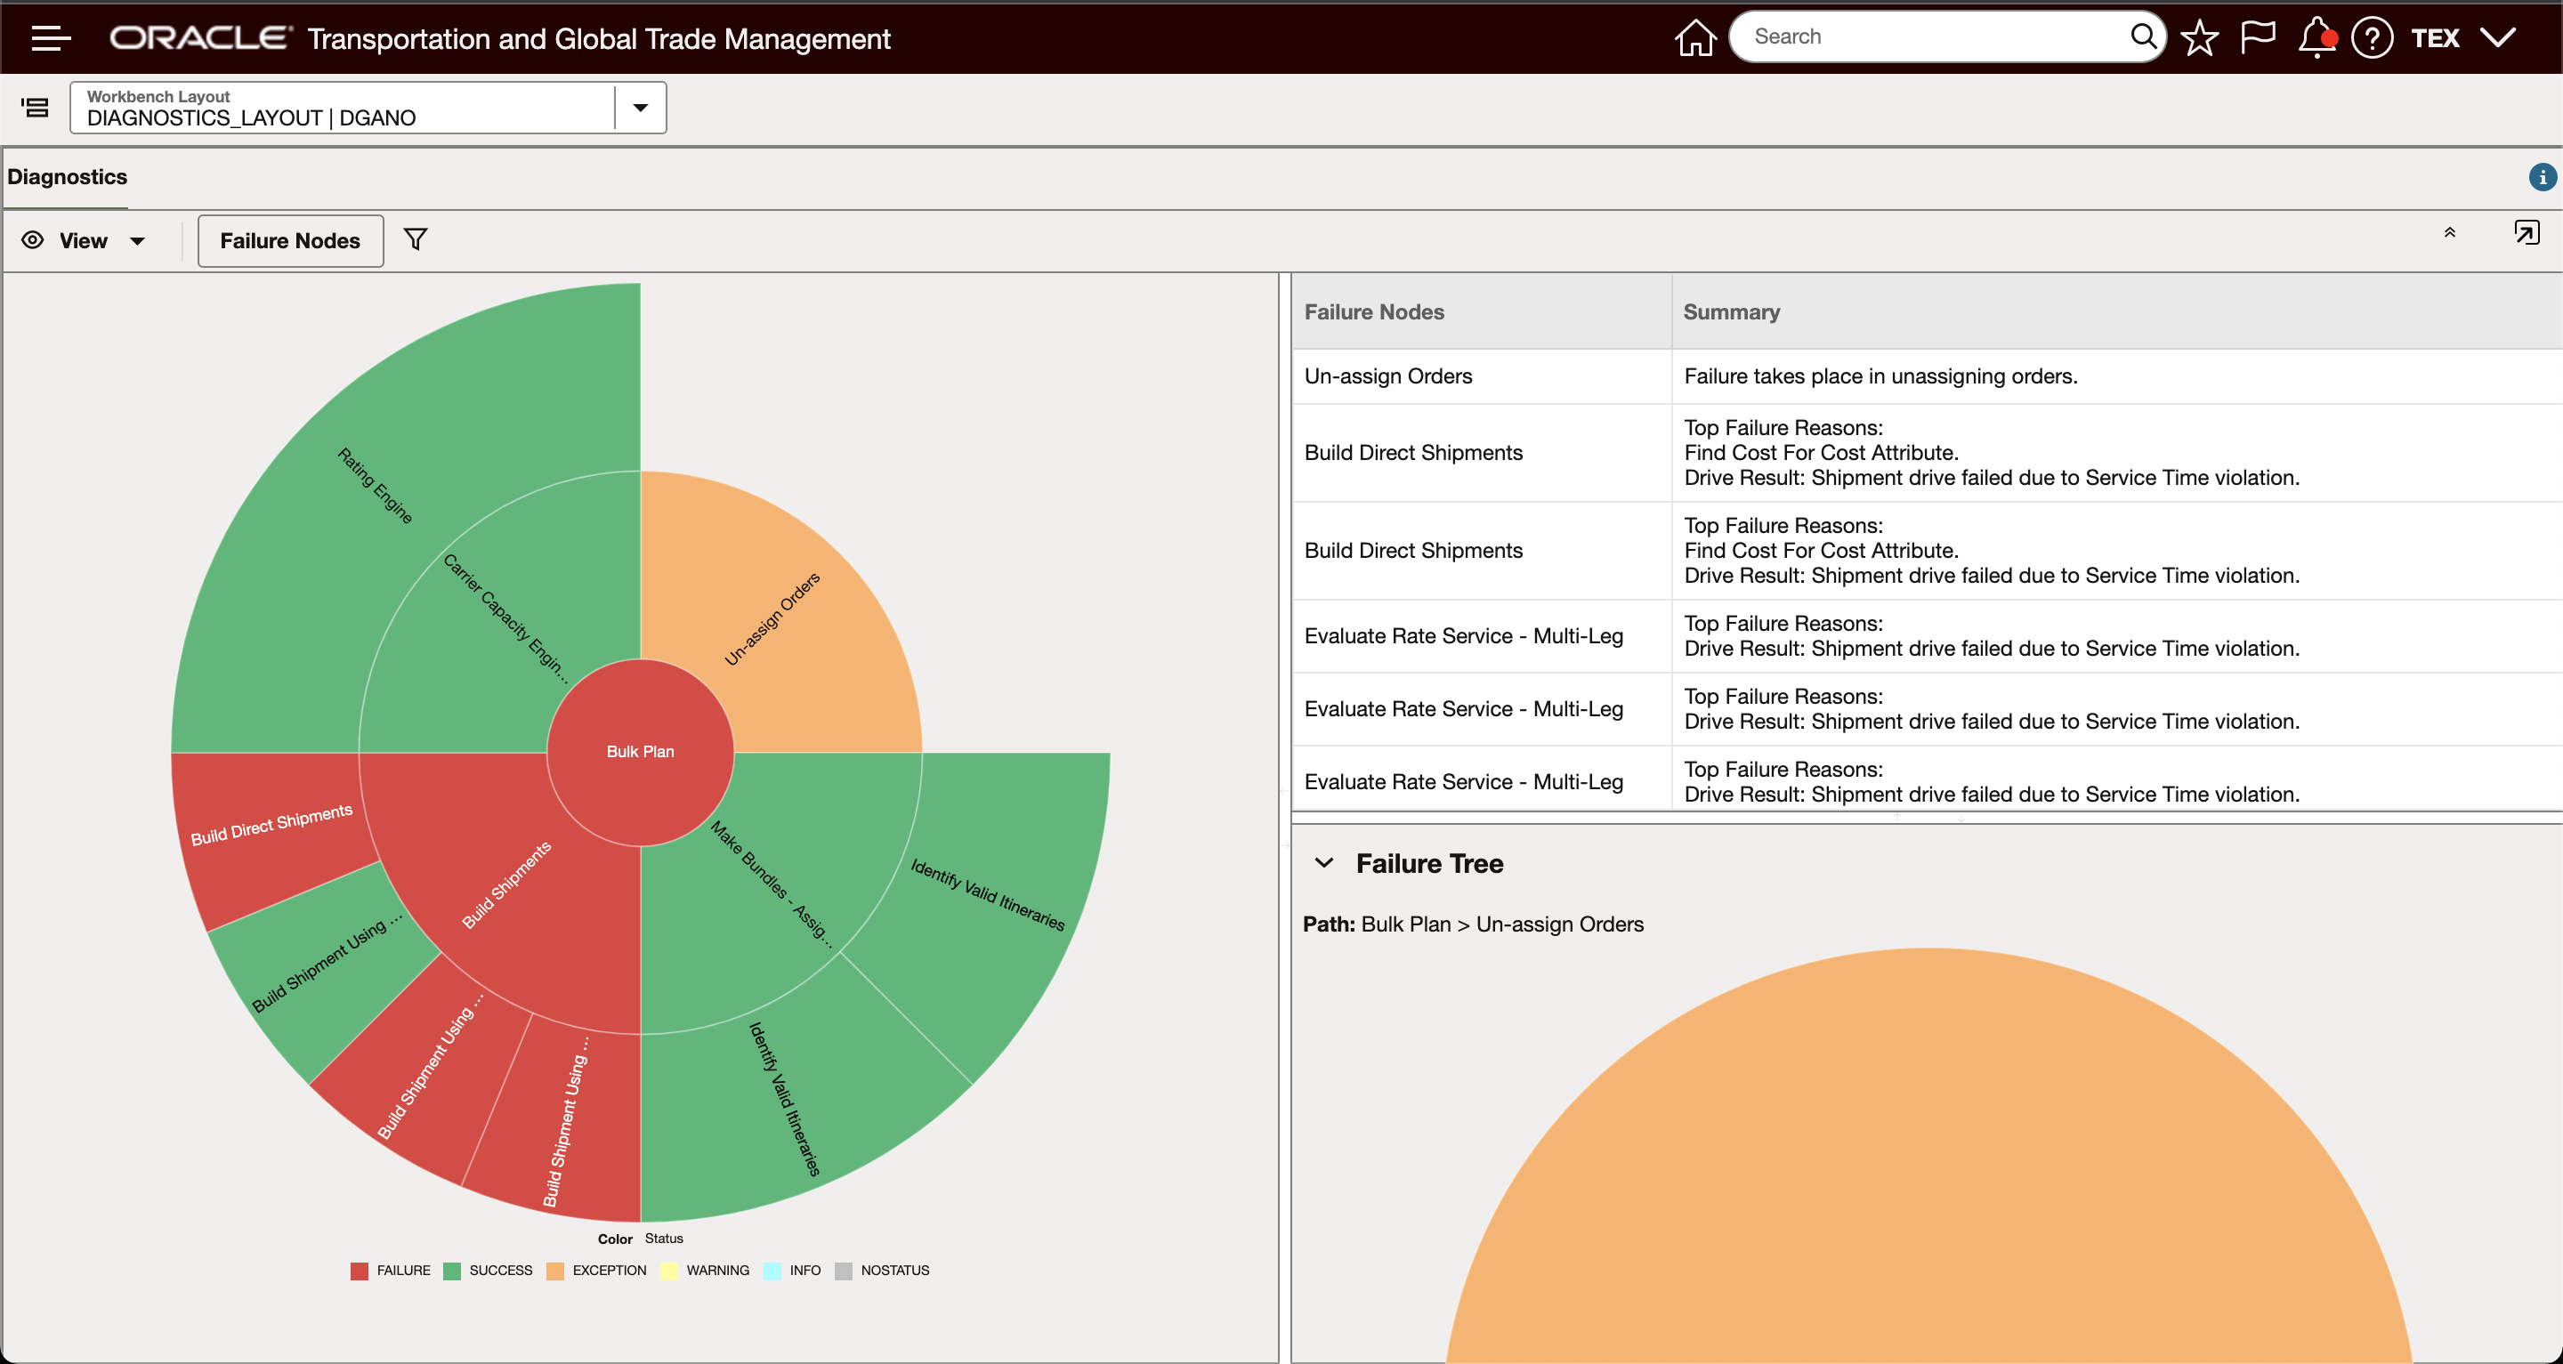The height and width of the screenshot is (1364, 2563).
Task: Select the Diagnostics tab
Action: (x=68, y=177)
